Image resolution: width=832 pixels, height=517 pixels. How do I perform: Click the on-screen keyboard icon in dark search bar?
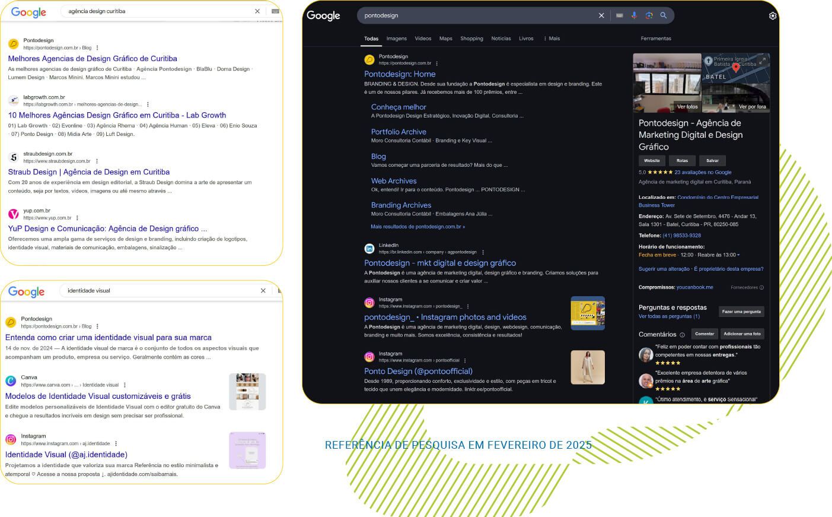pyautogui.click(x=619, y=15)
